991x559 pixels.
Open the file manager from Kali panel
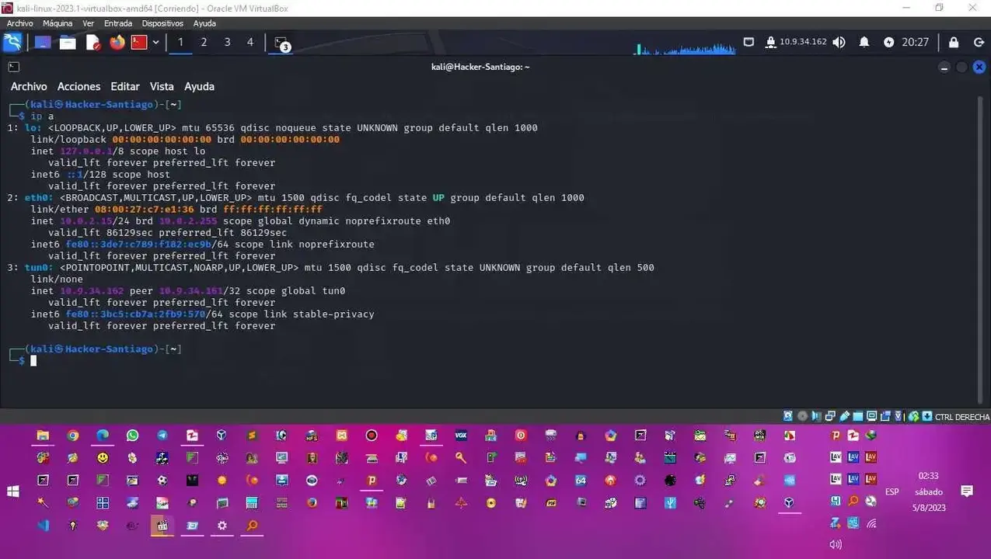(x=68, y=42)
